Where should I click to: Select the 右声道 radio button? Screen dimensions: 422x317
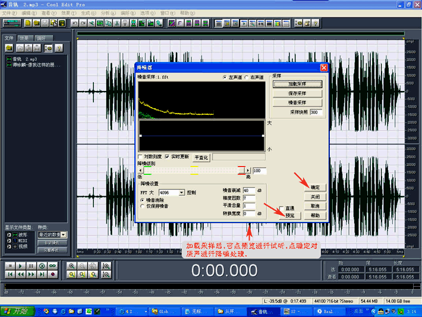coord(247,77)
